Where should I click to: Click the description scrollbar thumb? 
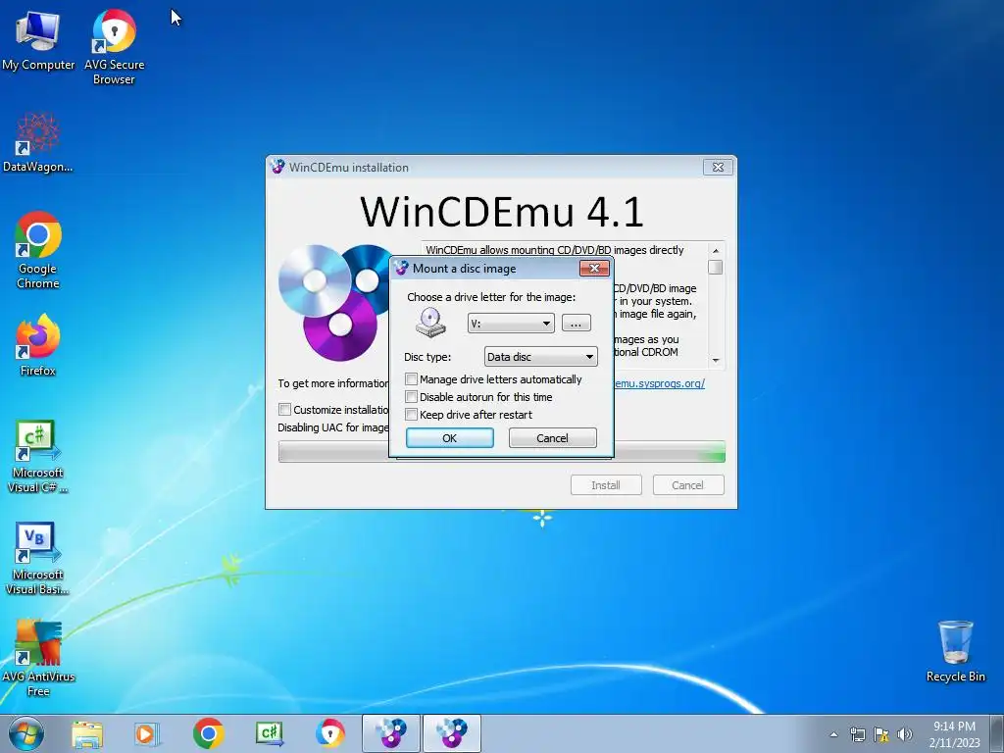pyautogui.click(x=716, y=267)
